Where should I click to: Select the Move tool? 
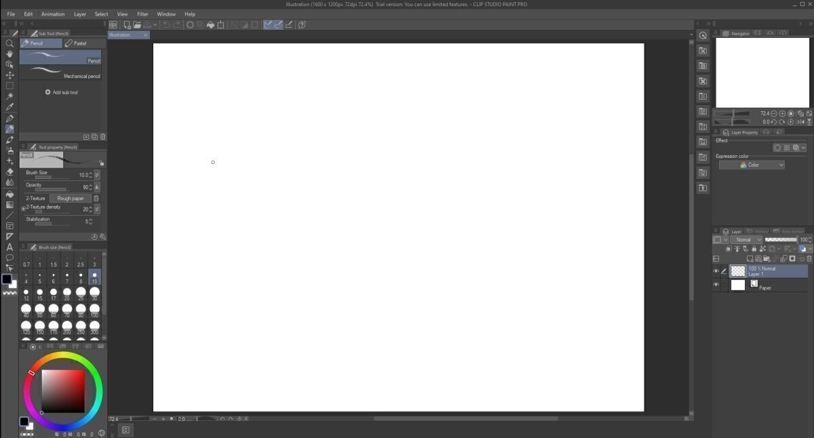coord(9,75)
